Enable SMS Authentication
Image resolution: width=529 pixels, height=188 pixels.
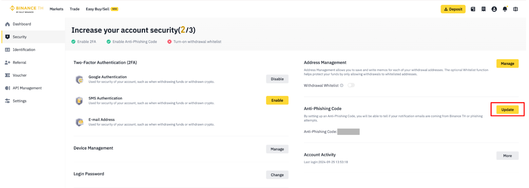[277, 100]
